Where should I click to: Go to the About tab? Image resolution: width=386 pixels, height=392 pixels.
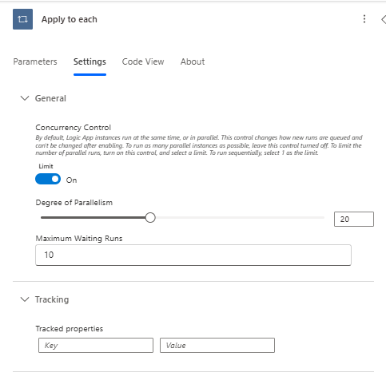tap(193, 61)
